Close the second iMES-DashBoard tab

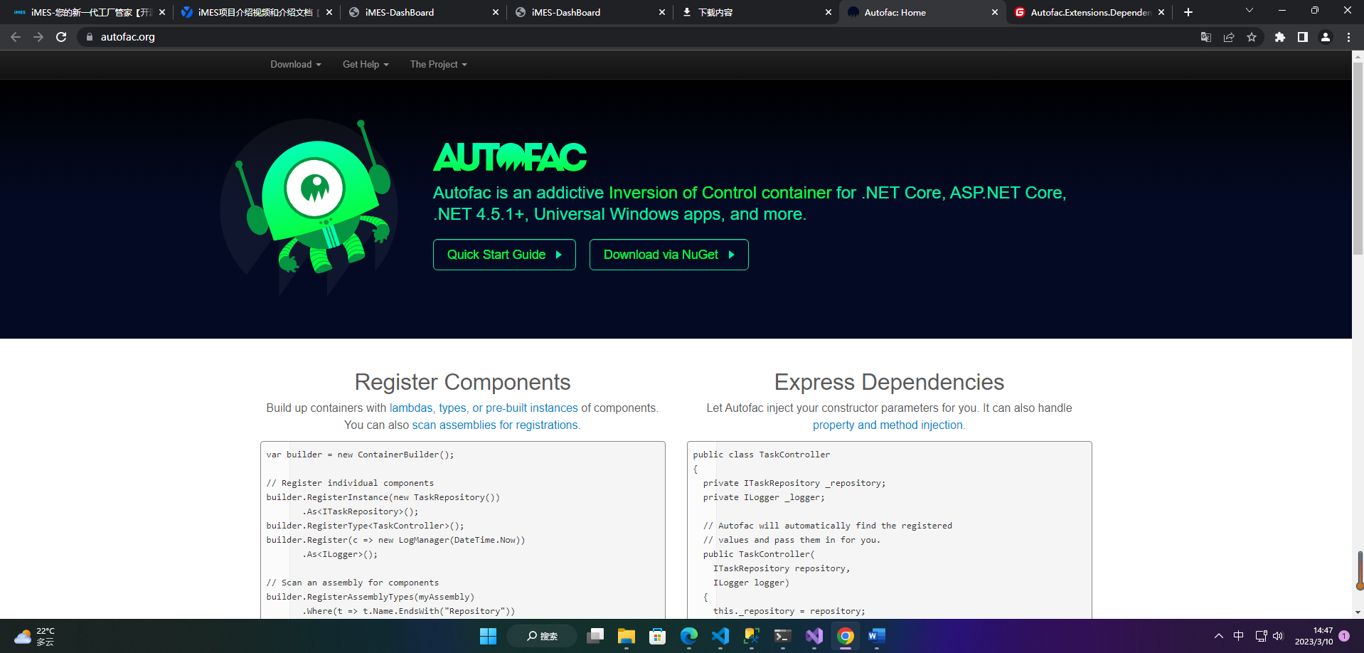pos(662,12)
